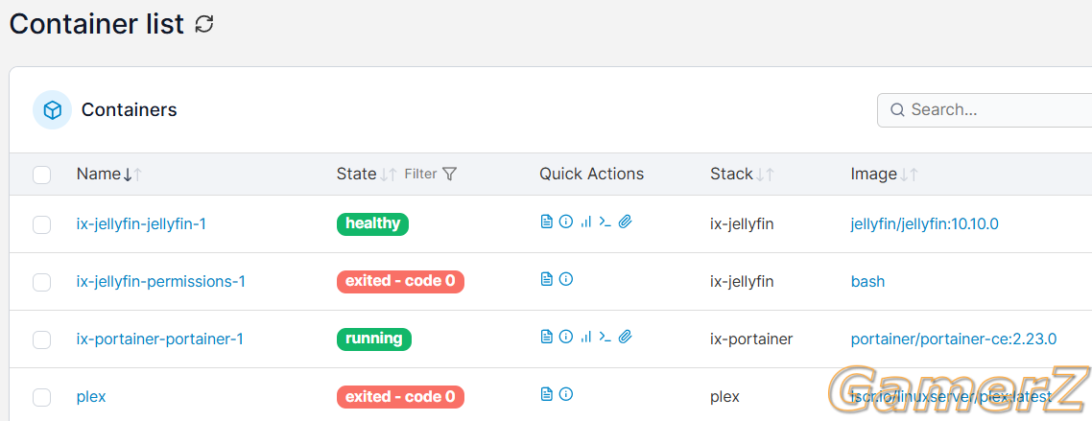View stats for ix-jellyfin-jellyfin-1
The height and width of the screenshot is (421, 1092).
point(585,222)
